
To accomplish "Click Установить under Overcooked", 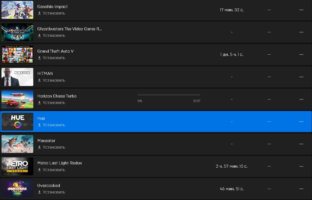I will tap(54, 192).
